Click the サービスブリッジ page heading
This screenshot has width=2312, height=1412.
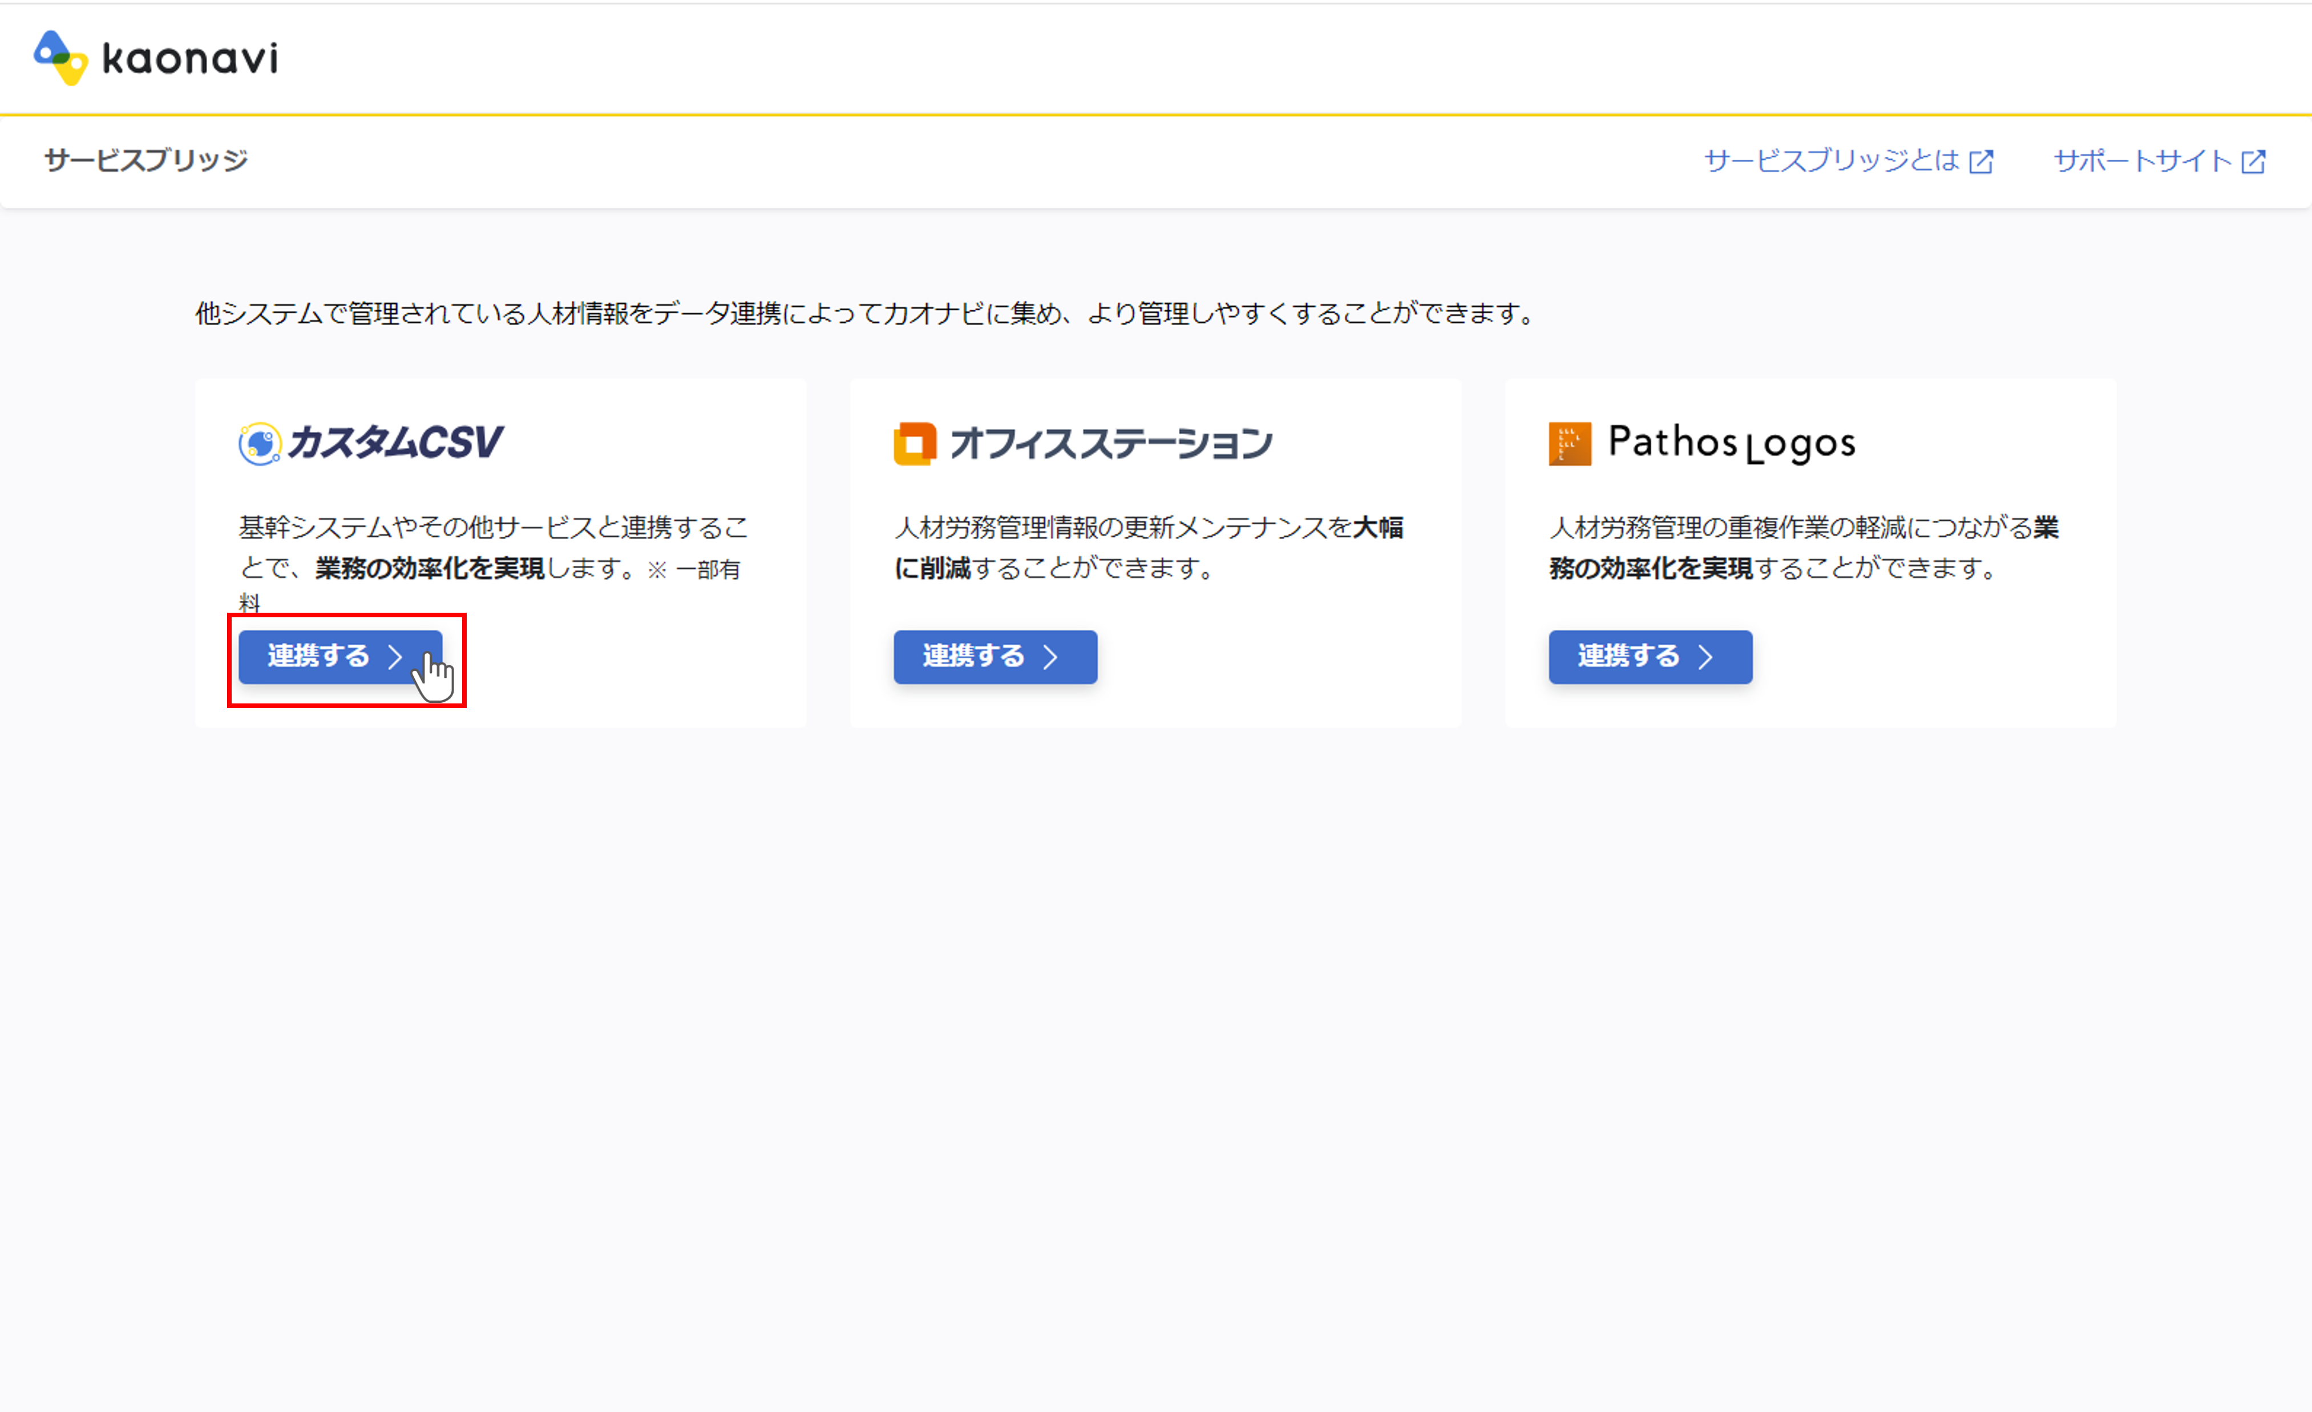click(147, 160)
